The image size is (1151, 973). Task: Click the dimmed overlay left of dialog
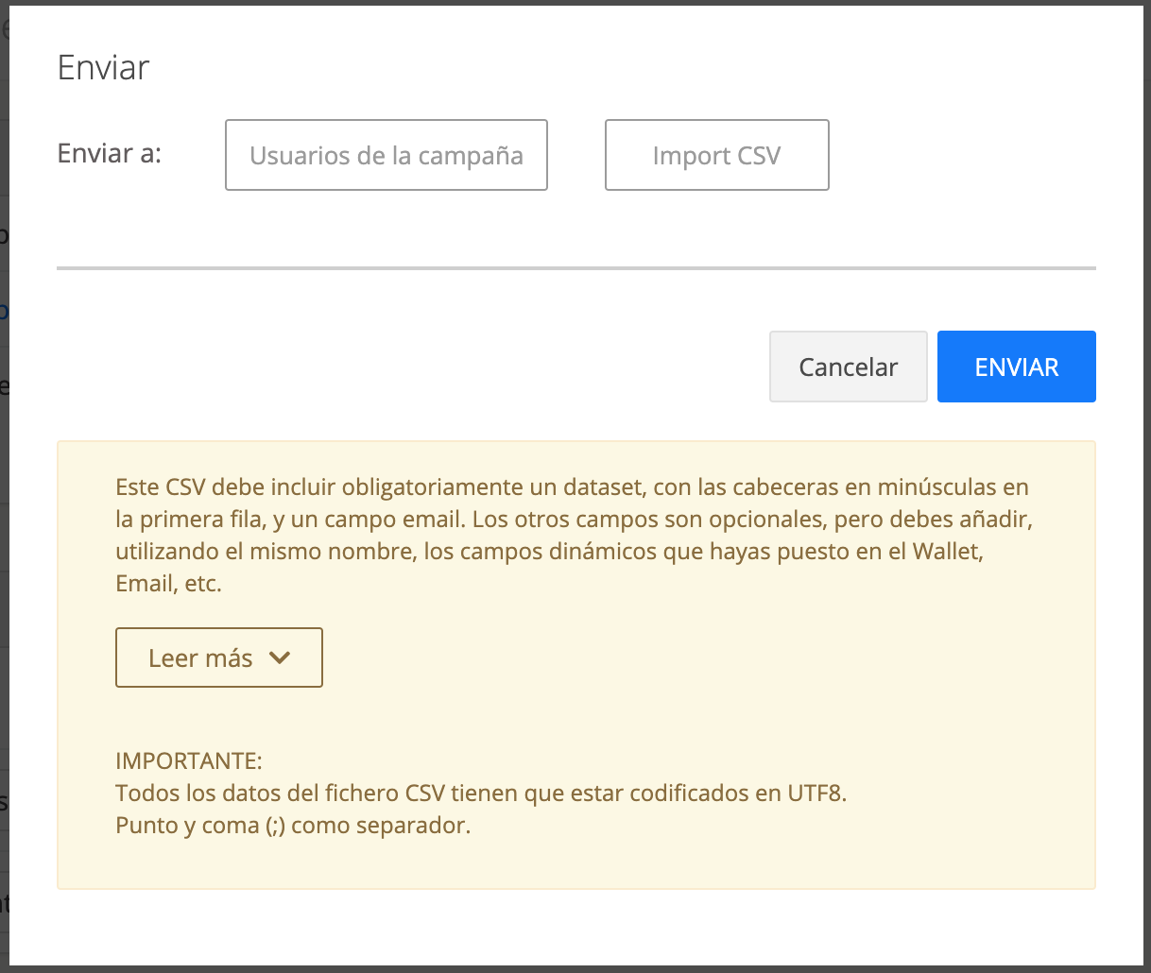4,472
